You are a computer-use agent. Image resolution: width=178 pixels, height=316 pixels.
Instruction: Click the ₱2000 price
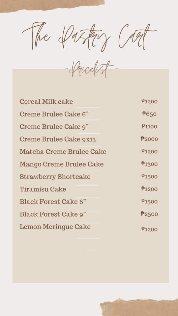(149, 139)
